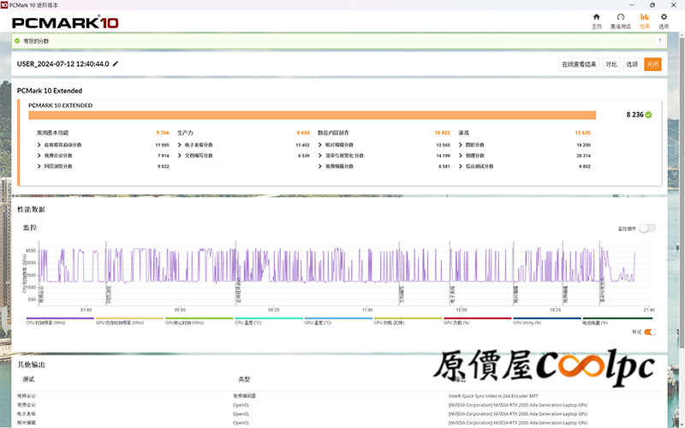The image size is (685, 428).
Task: Click the 性能数据 section heading
Action: point(31,210)
